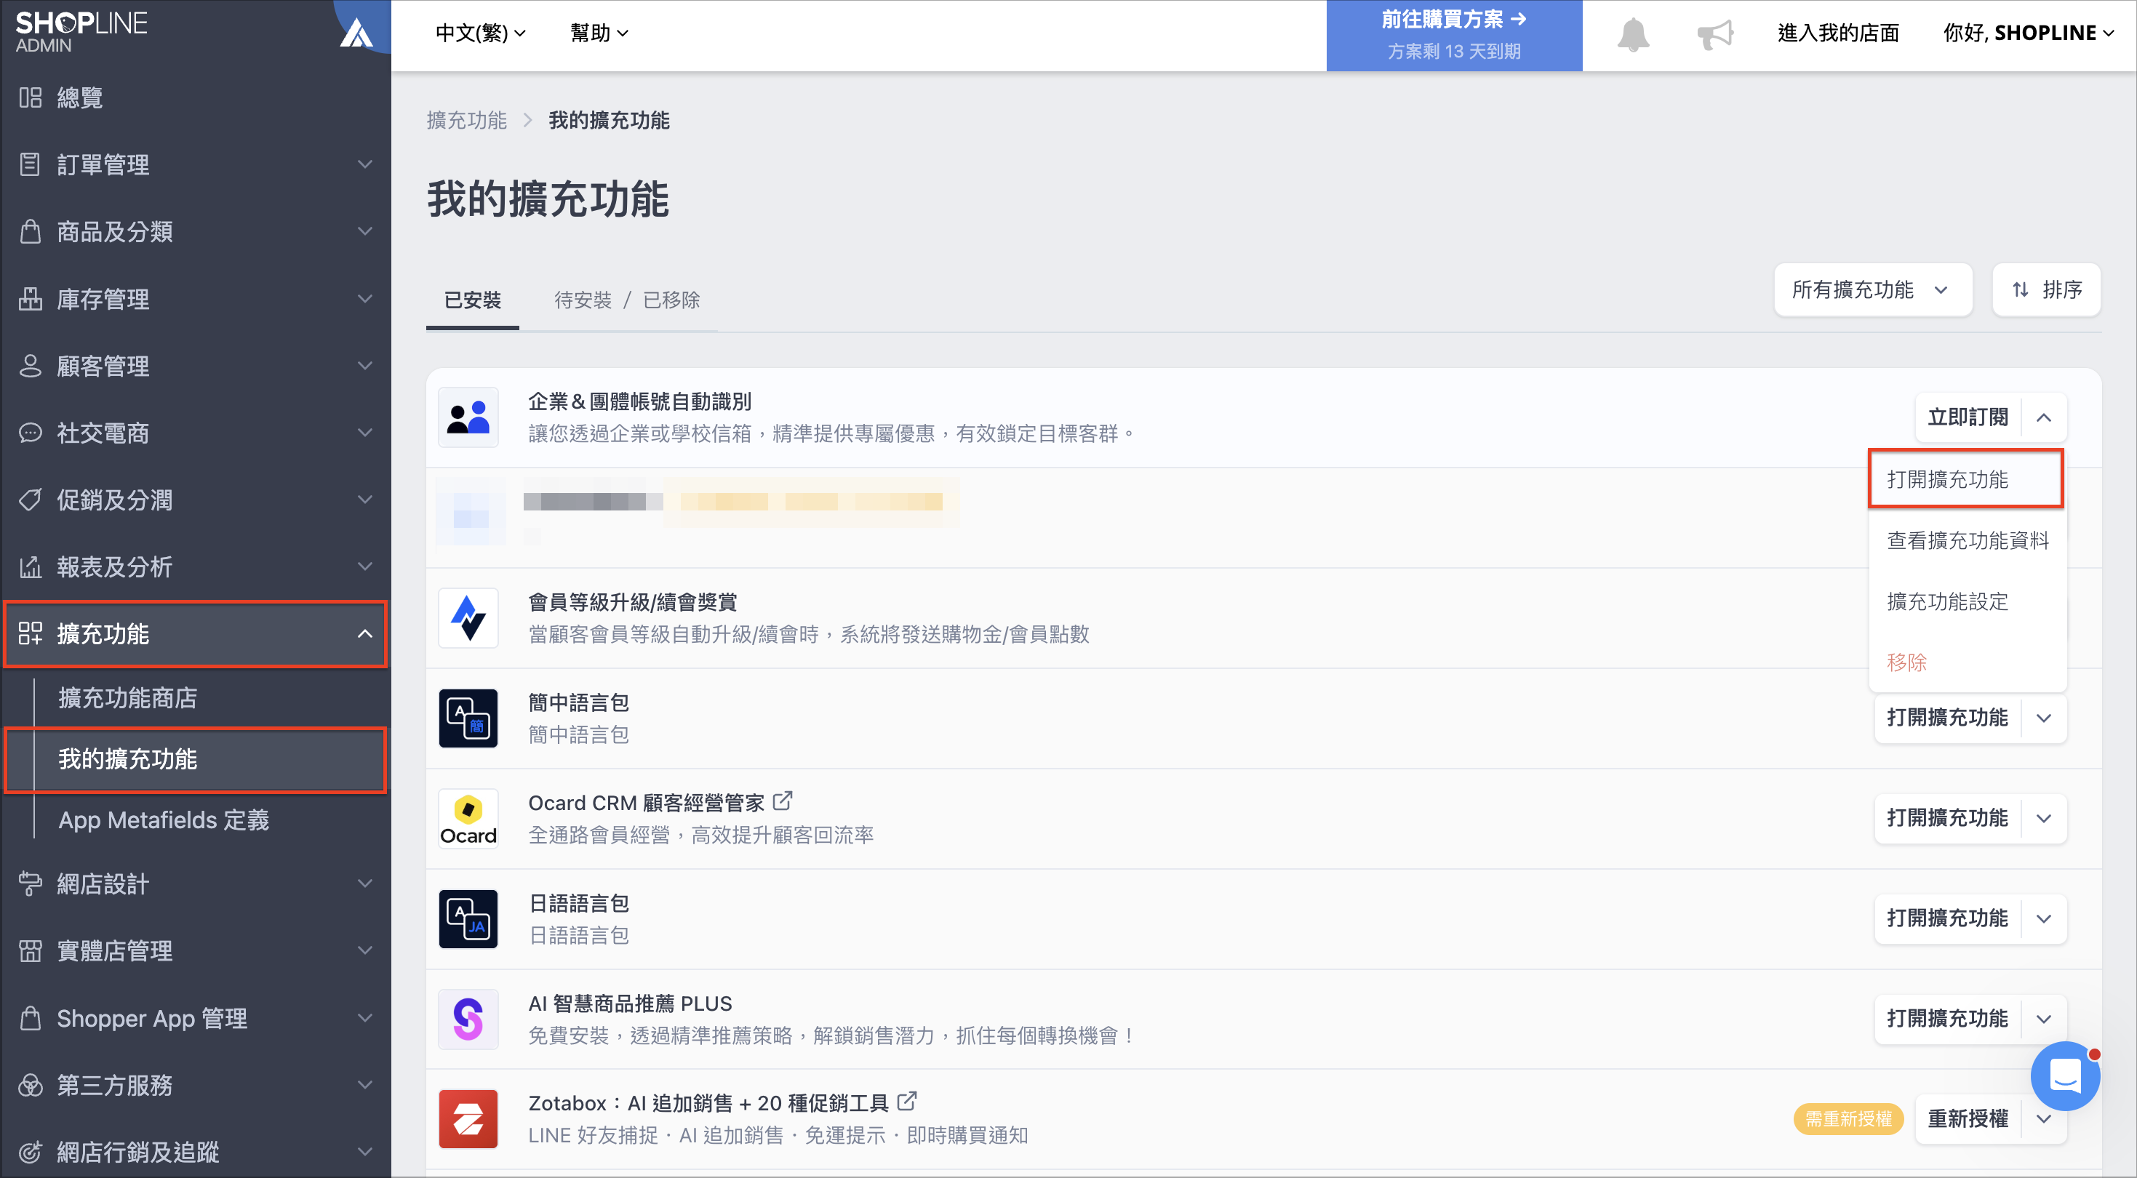Click the 報表及分析 chart icon

(31, 567)
